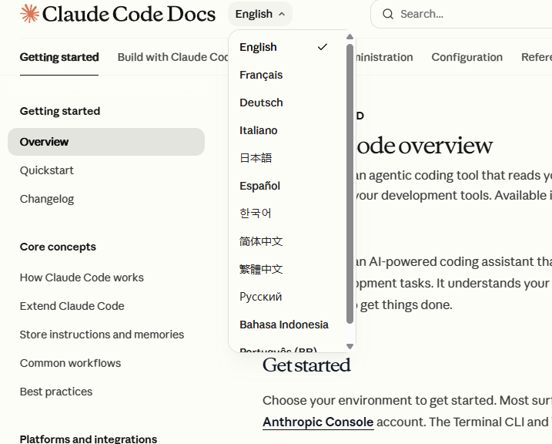Go to the Configuration tab
The image size is (552, 444).
[x=467, y=57]
